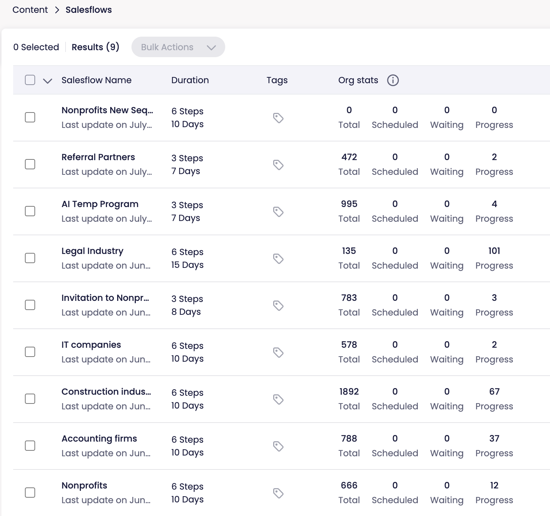Sort by the Salesflow Name column header
550x516 pixels.
[96, 80]
